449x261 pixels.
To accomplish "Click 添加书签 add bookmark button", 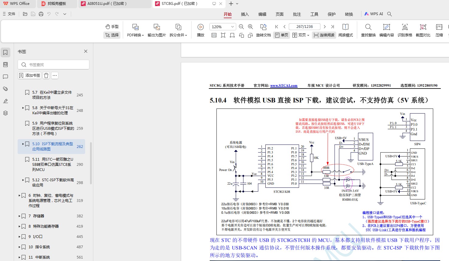I will coord(29,75).
